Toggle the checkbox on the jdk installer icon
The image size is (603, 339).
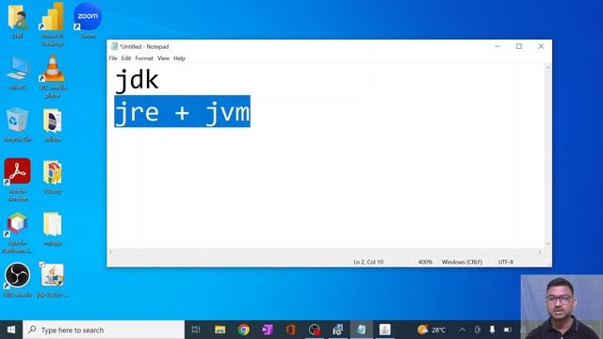click(41, 265)
